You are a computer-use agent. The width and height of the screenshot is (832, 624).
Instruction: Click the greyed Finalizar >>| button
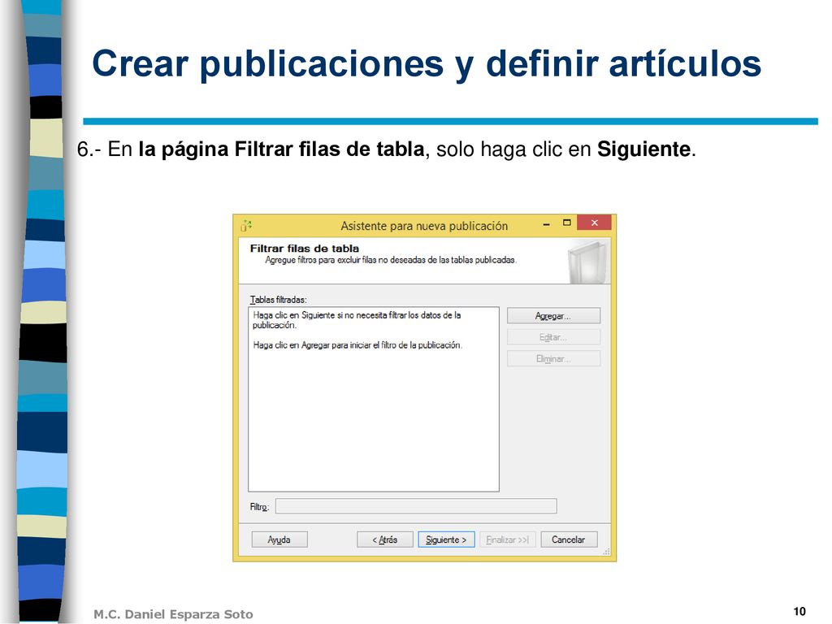[507, 539]
